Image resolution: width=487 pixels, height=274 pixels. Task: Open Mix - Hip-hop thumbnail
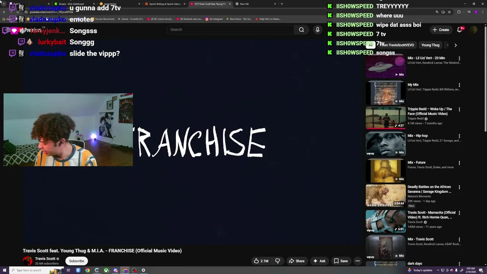385,144
